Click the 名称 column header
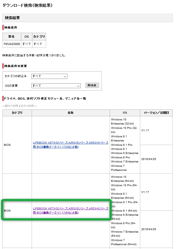179x249 pixels. click(x=71, y=113)
